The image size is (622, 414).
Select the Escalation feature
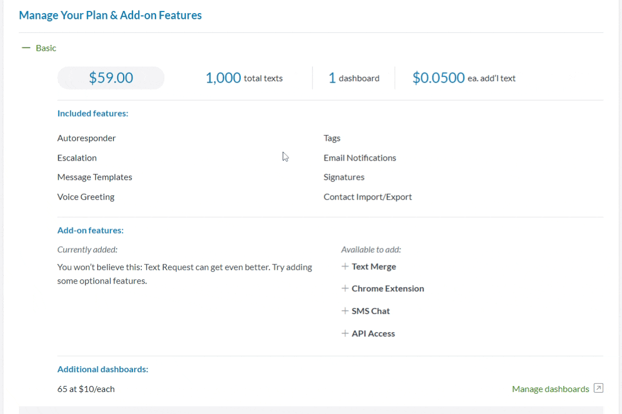76,158
